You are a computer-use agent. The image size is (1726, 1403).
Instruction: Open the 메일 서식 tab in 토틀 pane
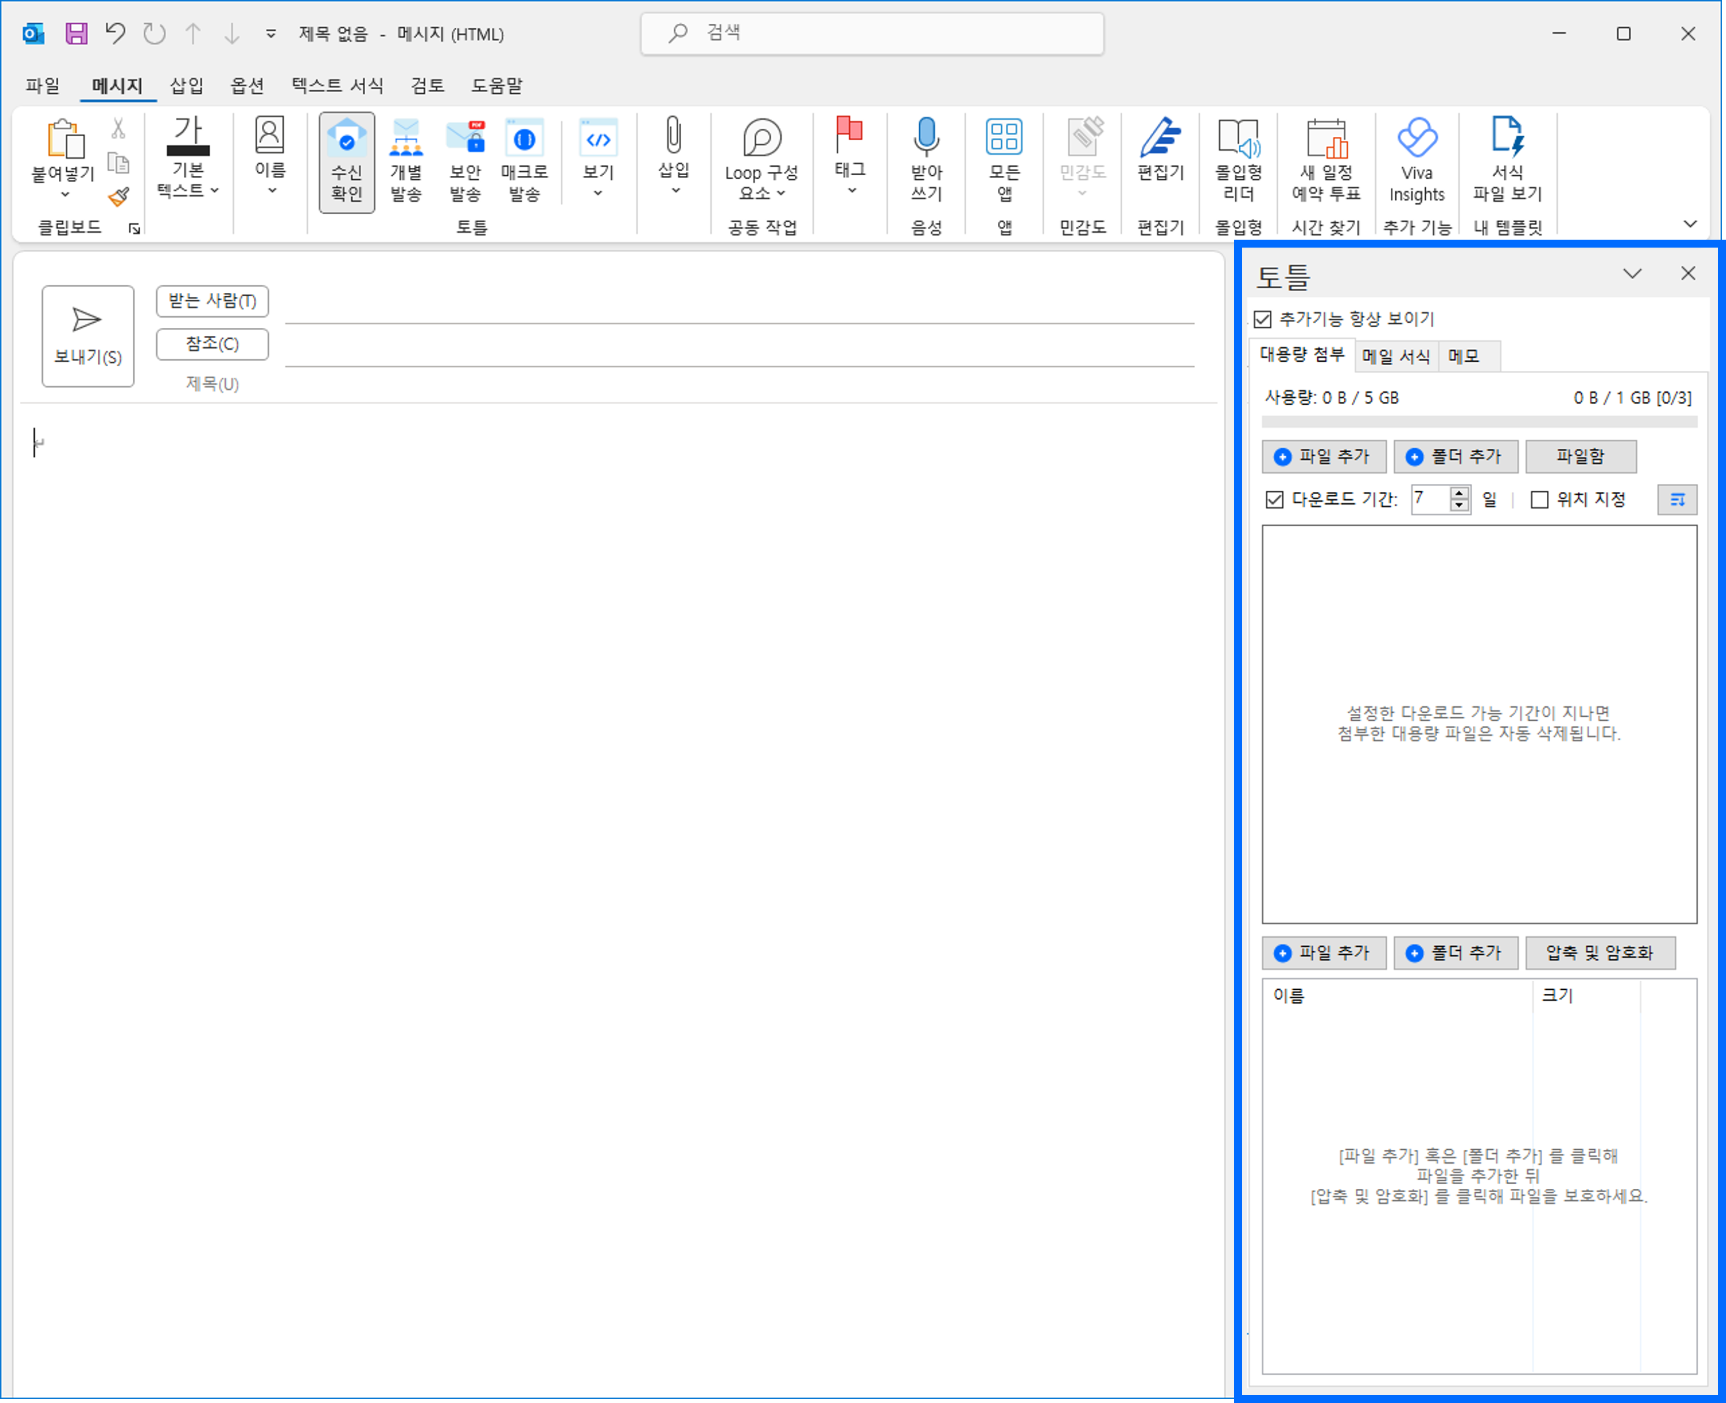tap(1395, 357)
